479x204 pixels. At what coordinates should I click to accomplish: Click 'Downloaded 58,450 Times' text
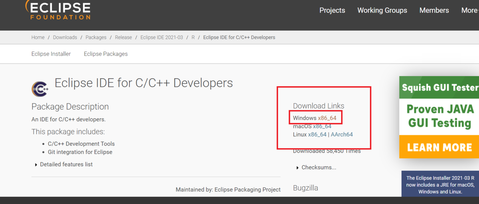point(327,151)
